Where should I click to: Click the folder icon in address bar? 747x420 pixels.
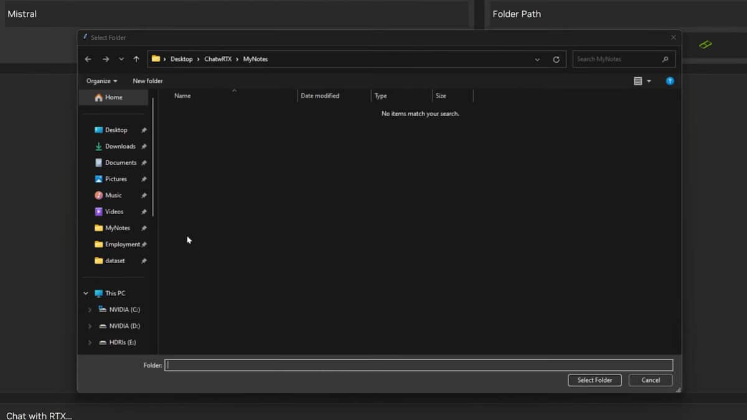[x=156, y=58]
